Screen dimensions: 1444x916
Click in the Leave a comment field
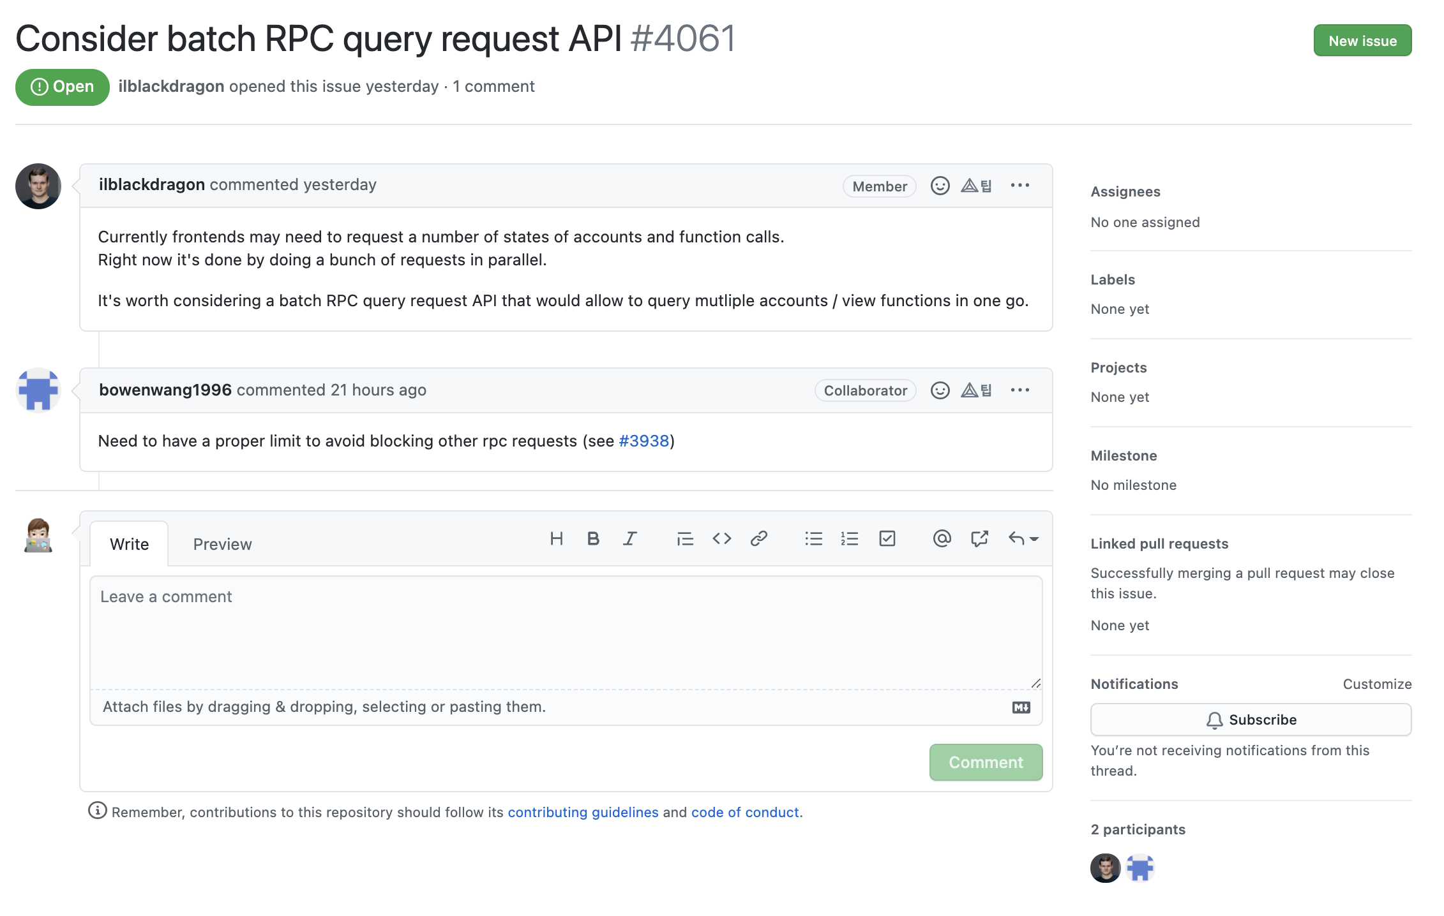point(565,632)
